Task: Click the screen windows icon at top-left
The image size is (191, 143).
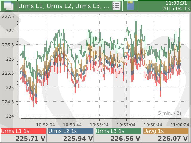Action: tap(9, 6)
